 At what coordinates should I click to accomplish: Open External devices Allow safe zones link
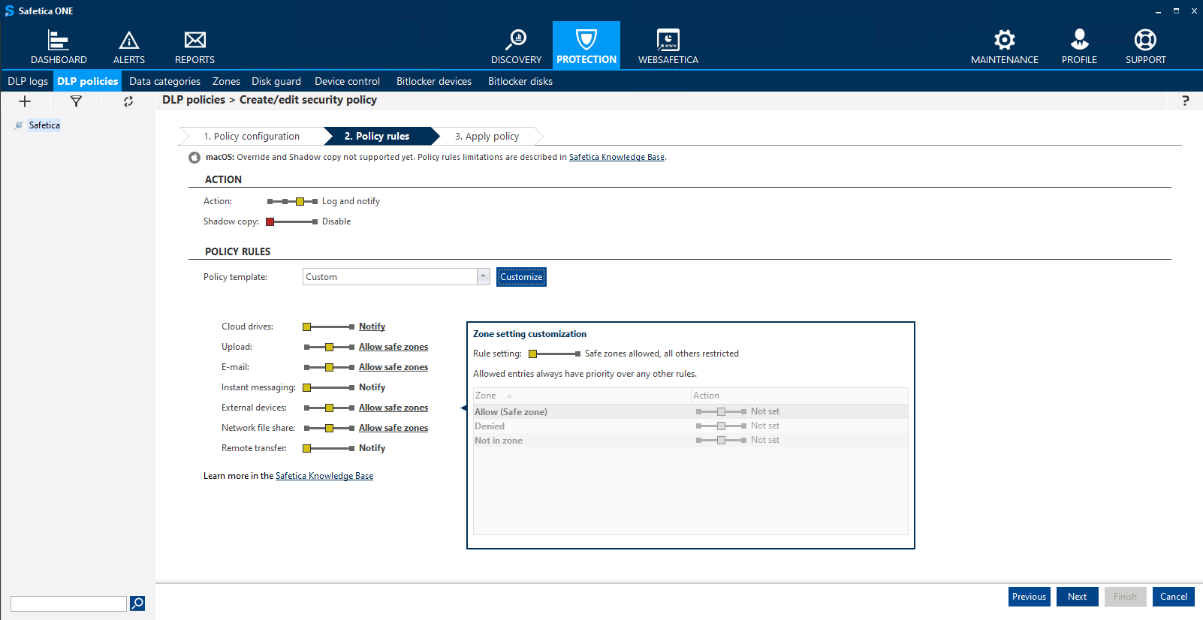click(393, 408)
